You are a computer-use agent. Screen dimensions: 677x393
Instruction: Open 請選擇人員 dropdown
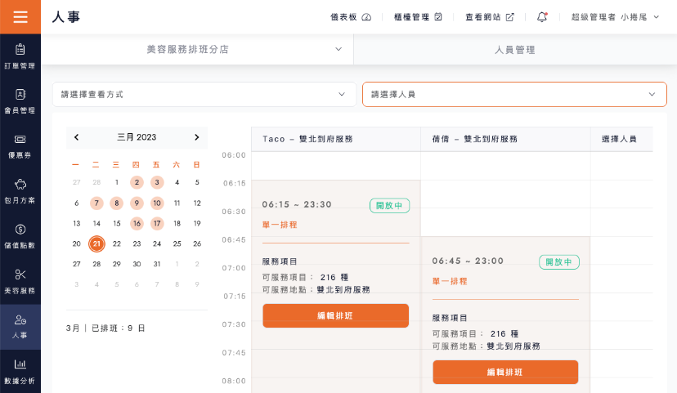(514, 94)
